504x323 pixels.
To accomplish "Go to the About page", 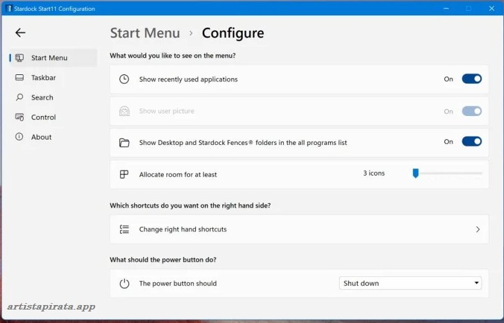I will pos(41,137).
